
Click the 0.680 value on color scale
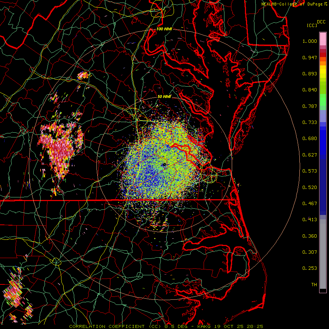310,139
